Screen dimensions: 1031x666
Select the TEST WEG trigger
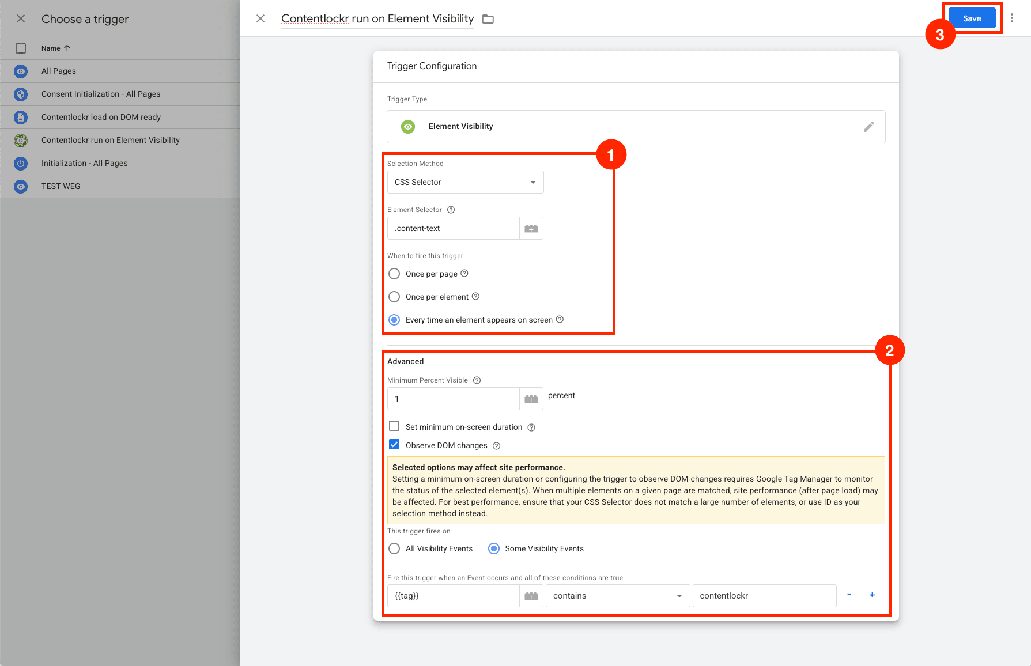(61, 186)
